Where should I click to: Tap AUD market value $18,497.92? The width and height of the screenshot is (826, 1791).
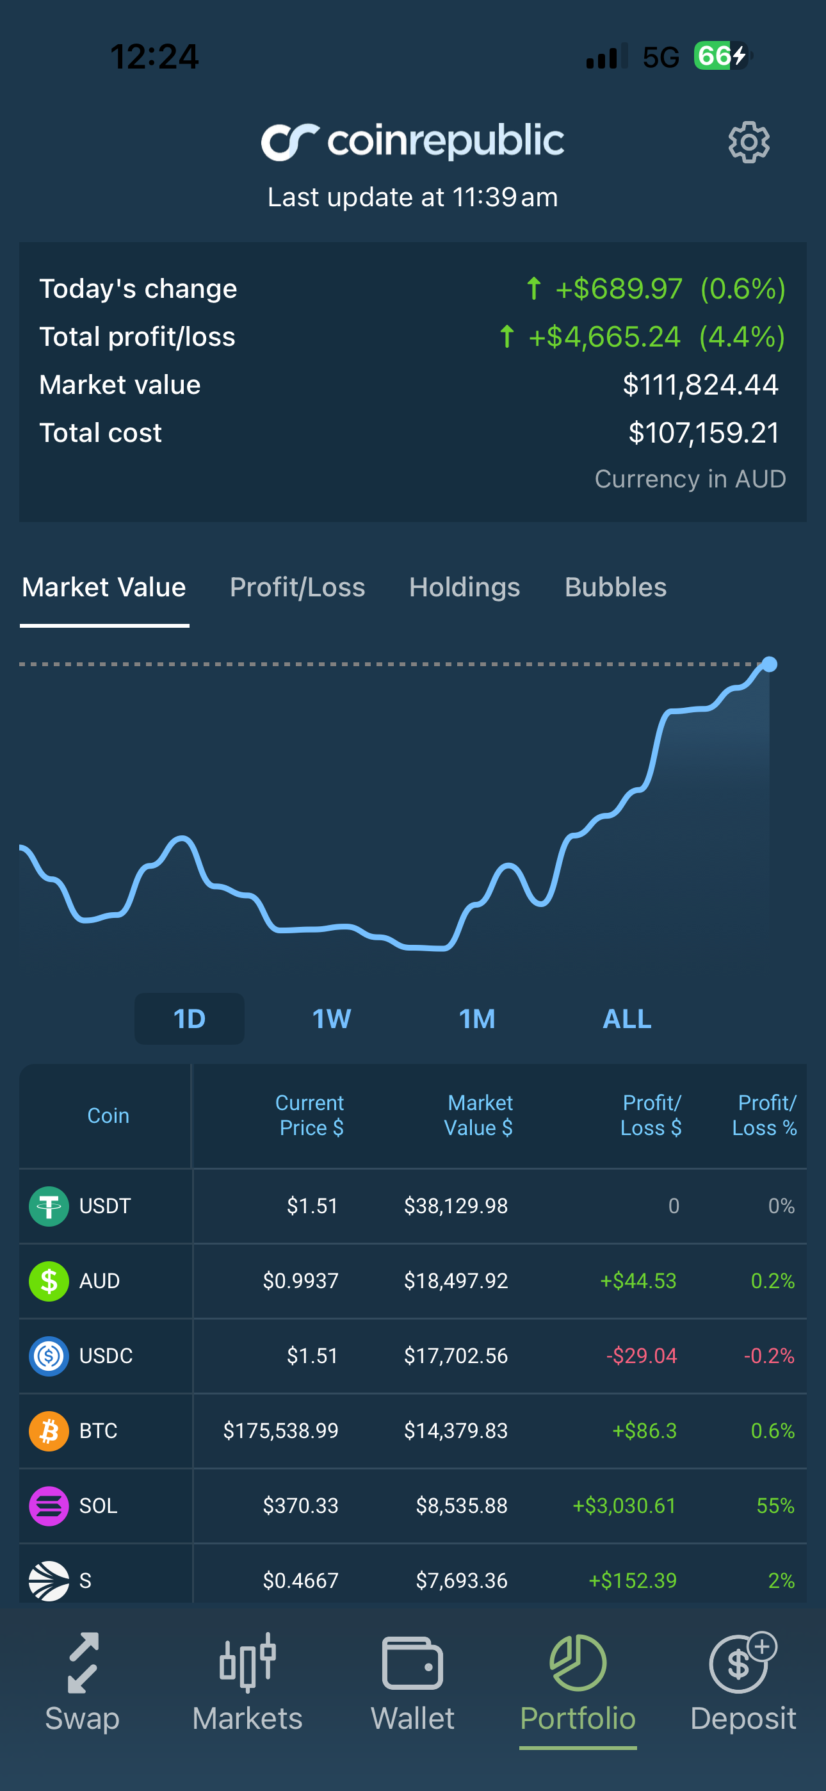click(x=456, y=1281)
